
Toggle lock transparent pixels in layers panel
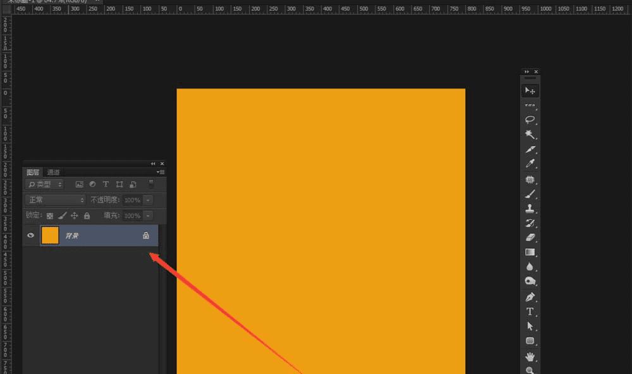click(x=49, y=216)
